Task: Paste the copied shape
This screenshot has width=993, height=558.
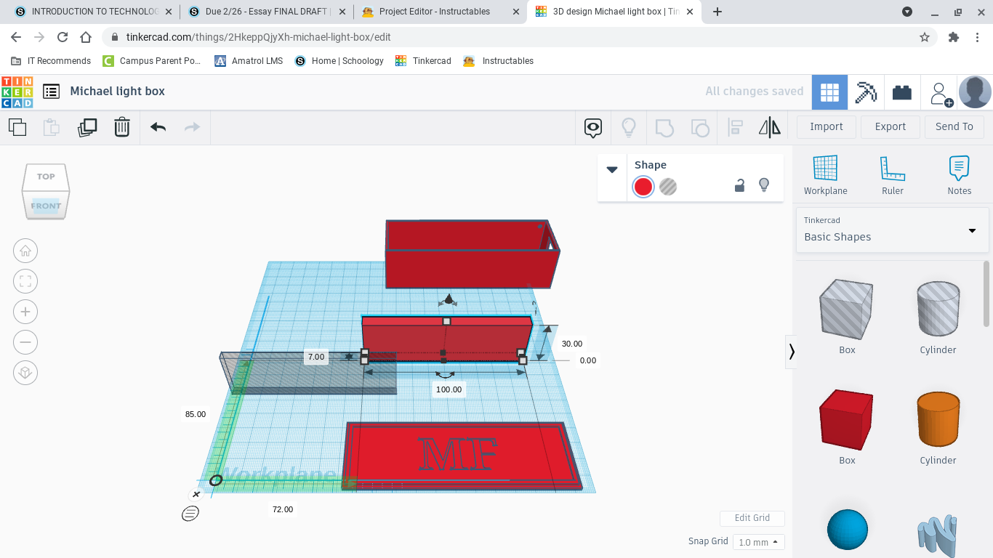Action: 52,127
